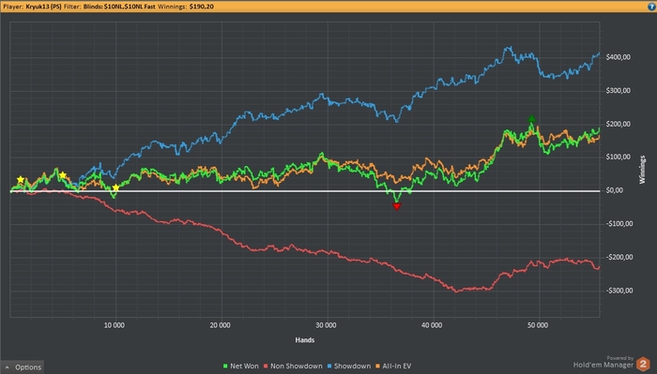Open the help question mark icon
The image size is (657, 374).
tap(651, 7)
